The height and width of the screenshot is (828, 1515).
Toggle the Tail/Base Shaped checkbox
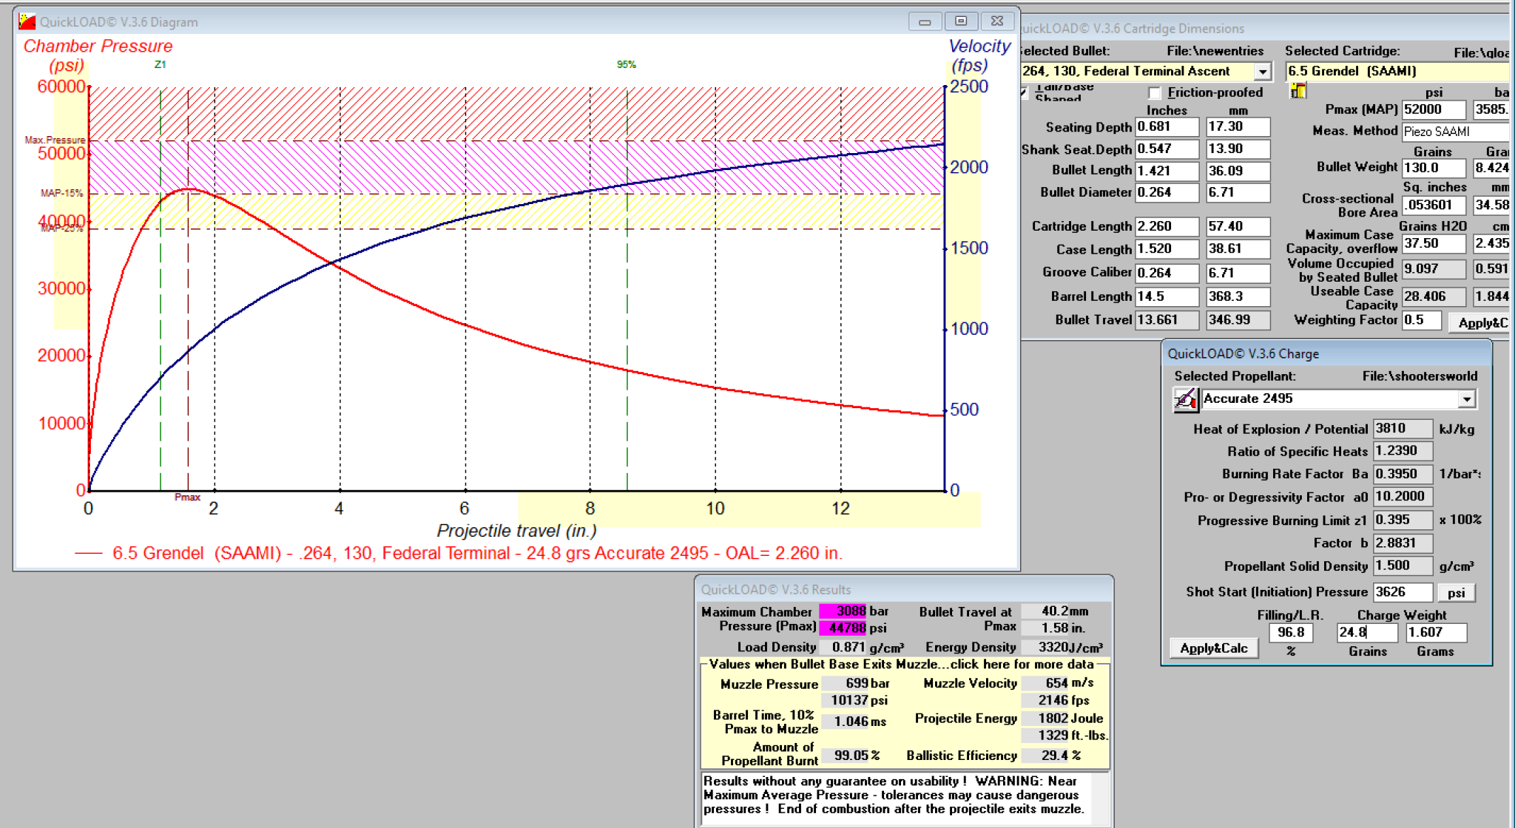pyautogui.click(x=1025, y=92)
